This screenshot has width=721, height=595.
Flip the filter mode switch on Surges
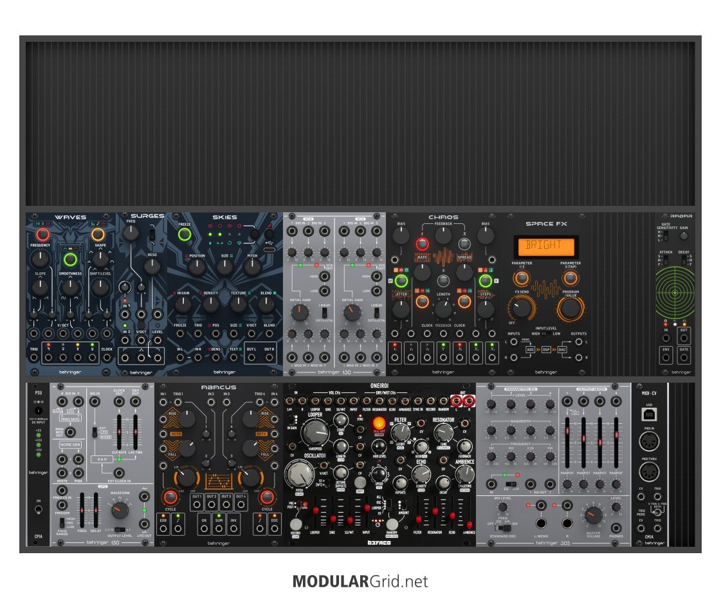pos(152,235)
